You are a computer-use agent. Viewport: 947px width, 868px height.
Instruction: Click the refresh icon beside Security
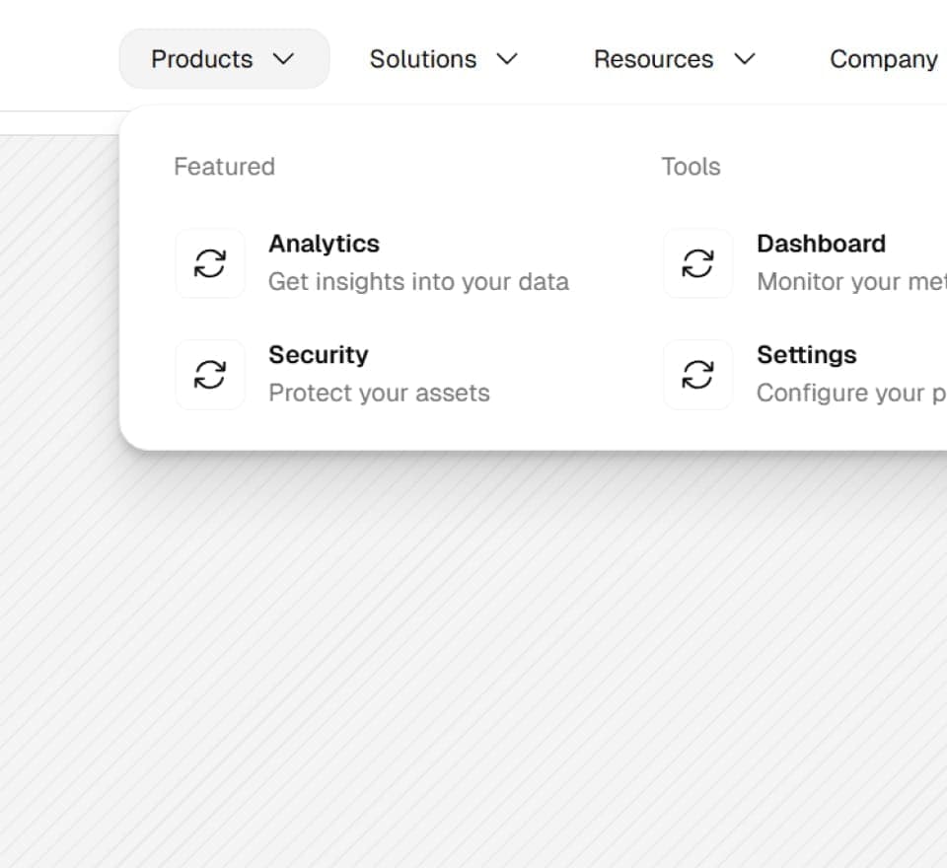click(210, 375)
